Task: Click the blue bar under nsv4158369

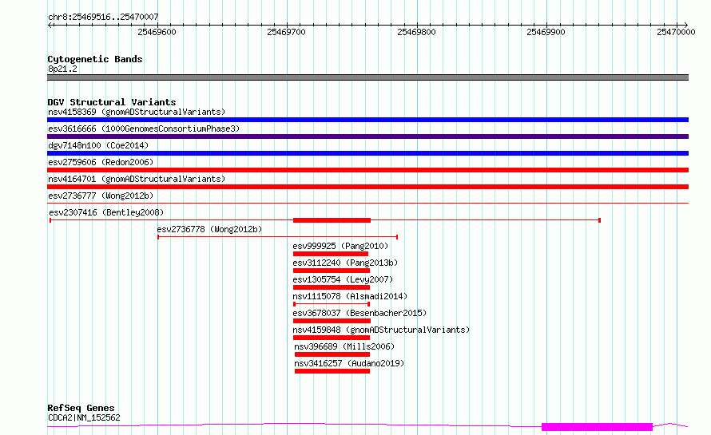Action: (367, 120)
